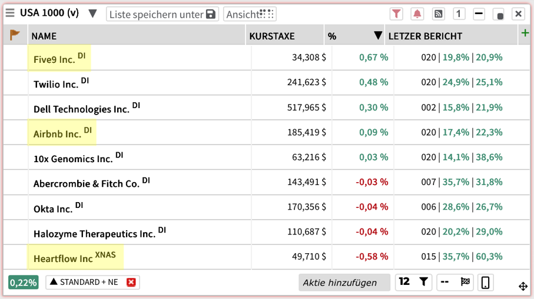The height and width of the screenshot is (299, 534).
Task: Remove STANDARD + NE filter with red X
Action: (x=131, y=282)
